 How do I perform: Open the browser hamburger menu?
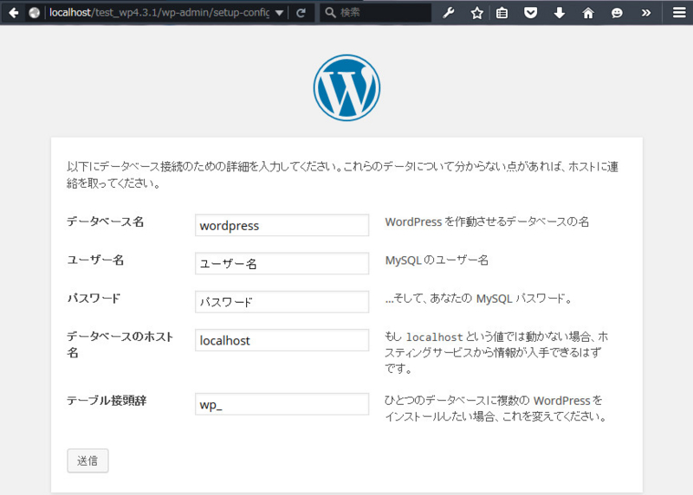679,12
